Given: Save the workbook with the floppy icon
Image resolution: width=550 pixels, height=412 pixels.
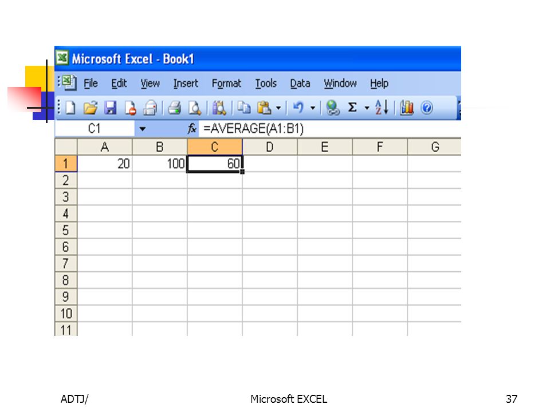Looking at the screenshot, I should 111,108.
